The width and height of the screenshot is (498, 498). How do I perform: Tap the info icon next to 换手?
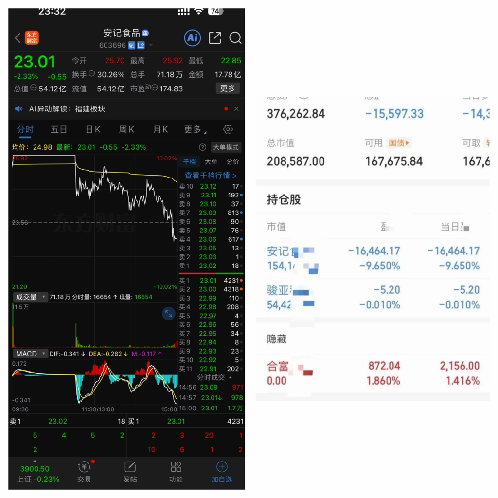pos(91,74)
